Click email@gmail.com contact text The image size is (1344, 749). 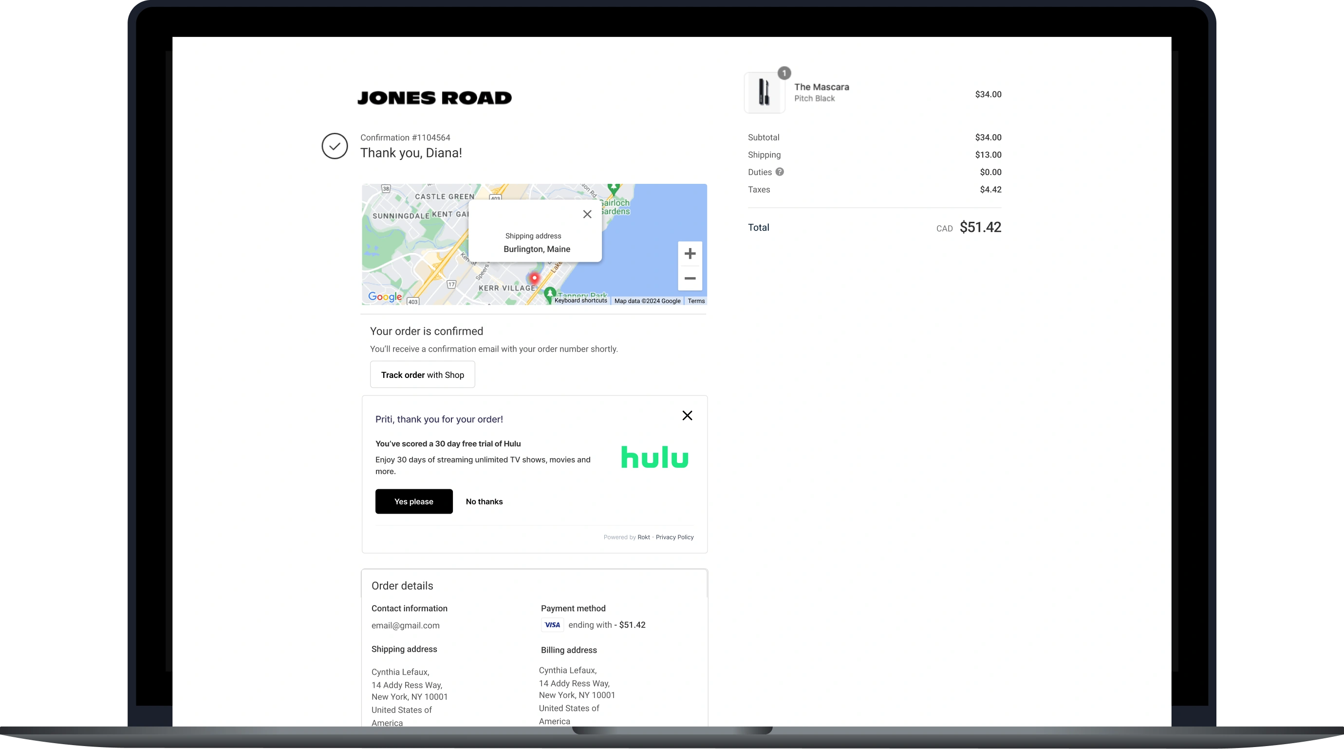pos(405,625)
